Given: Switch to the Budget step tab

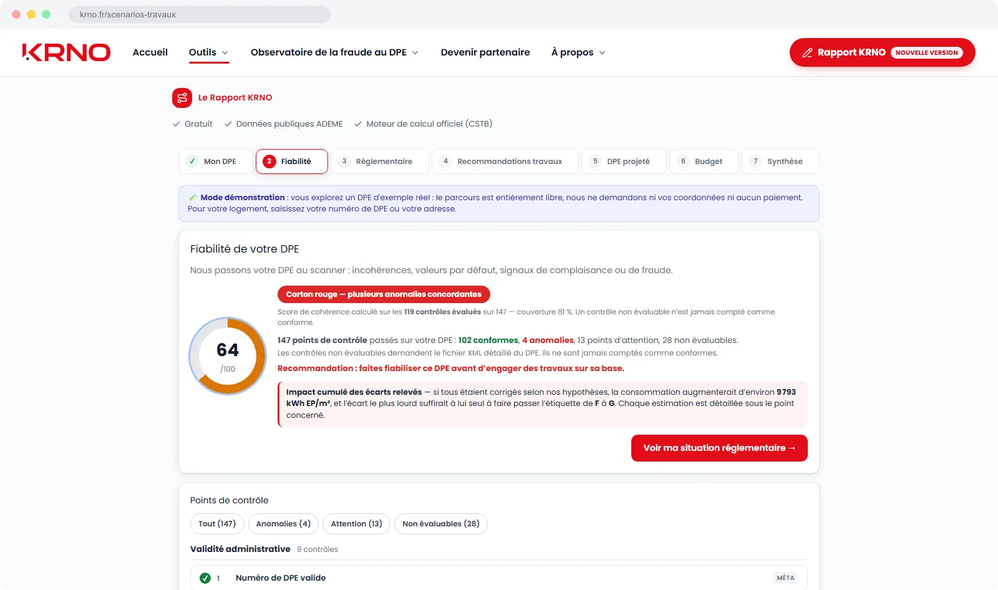Looking at the screenshot, I should pyautogui.click(x=704, y=162).
